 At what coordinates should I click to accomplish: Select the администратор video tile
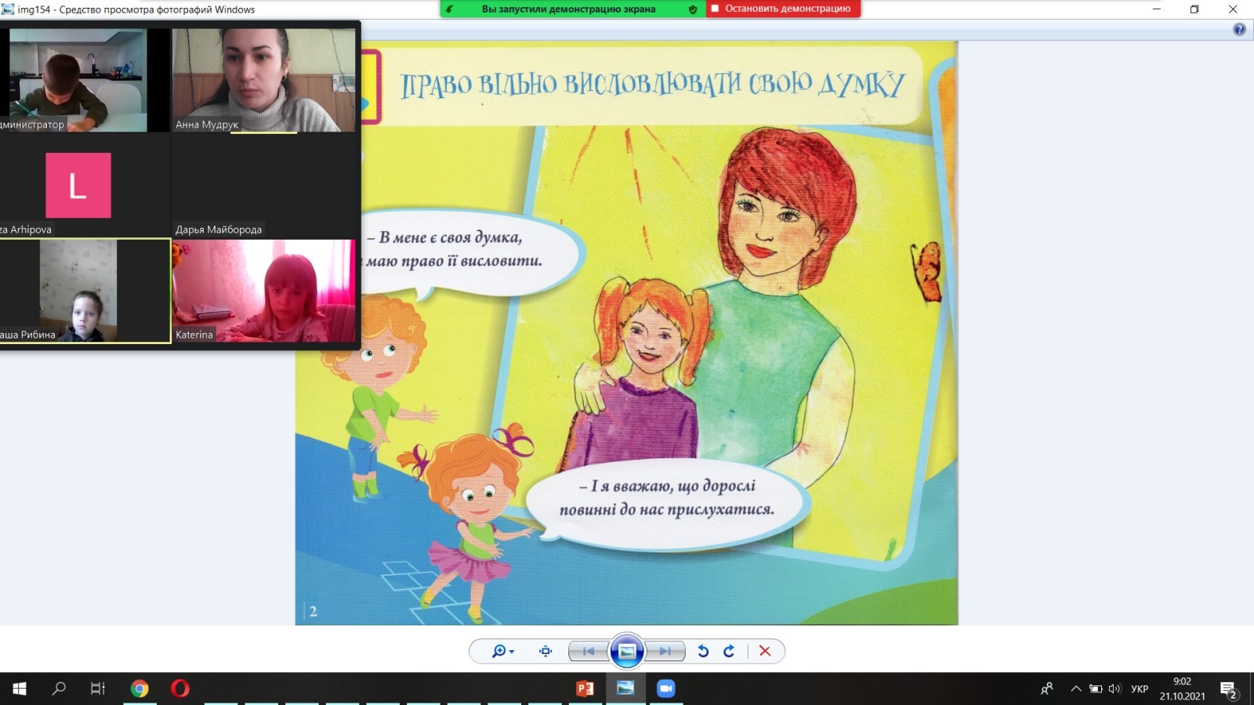click(x=85, y=80)
